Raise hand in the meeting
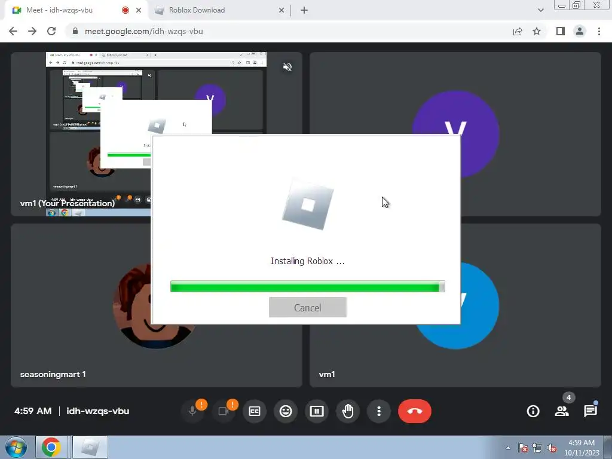 (x=348, y=411)
